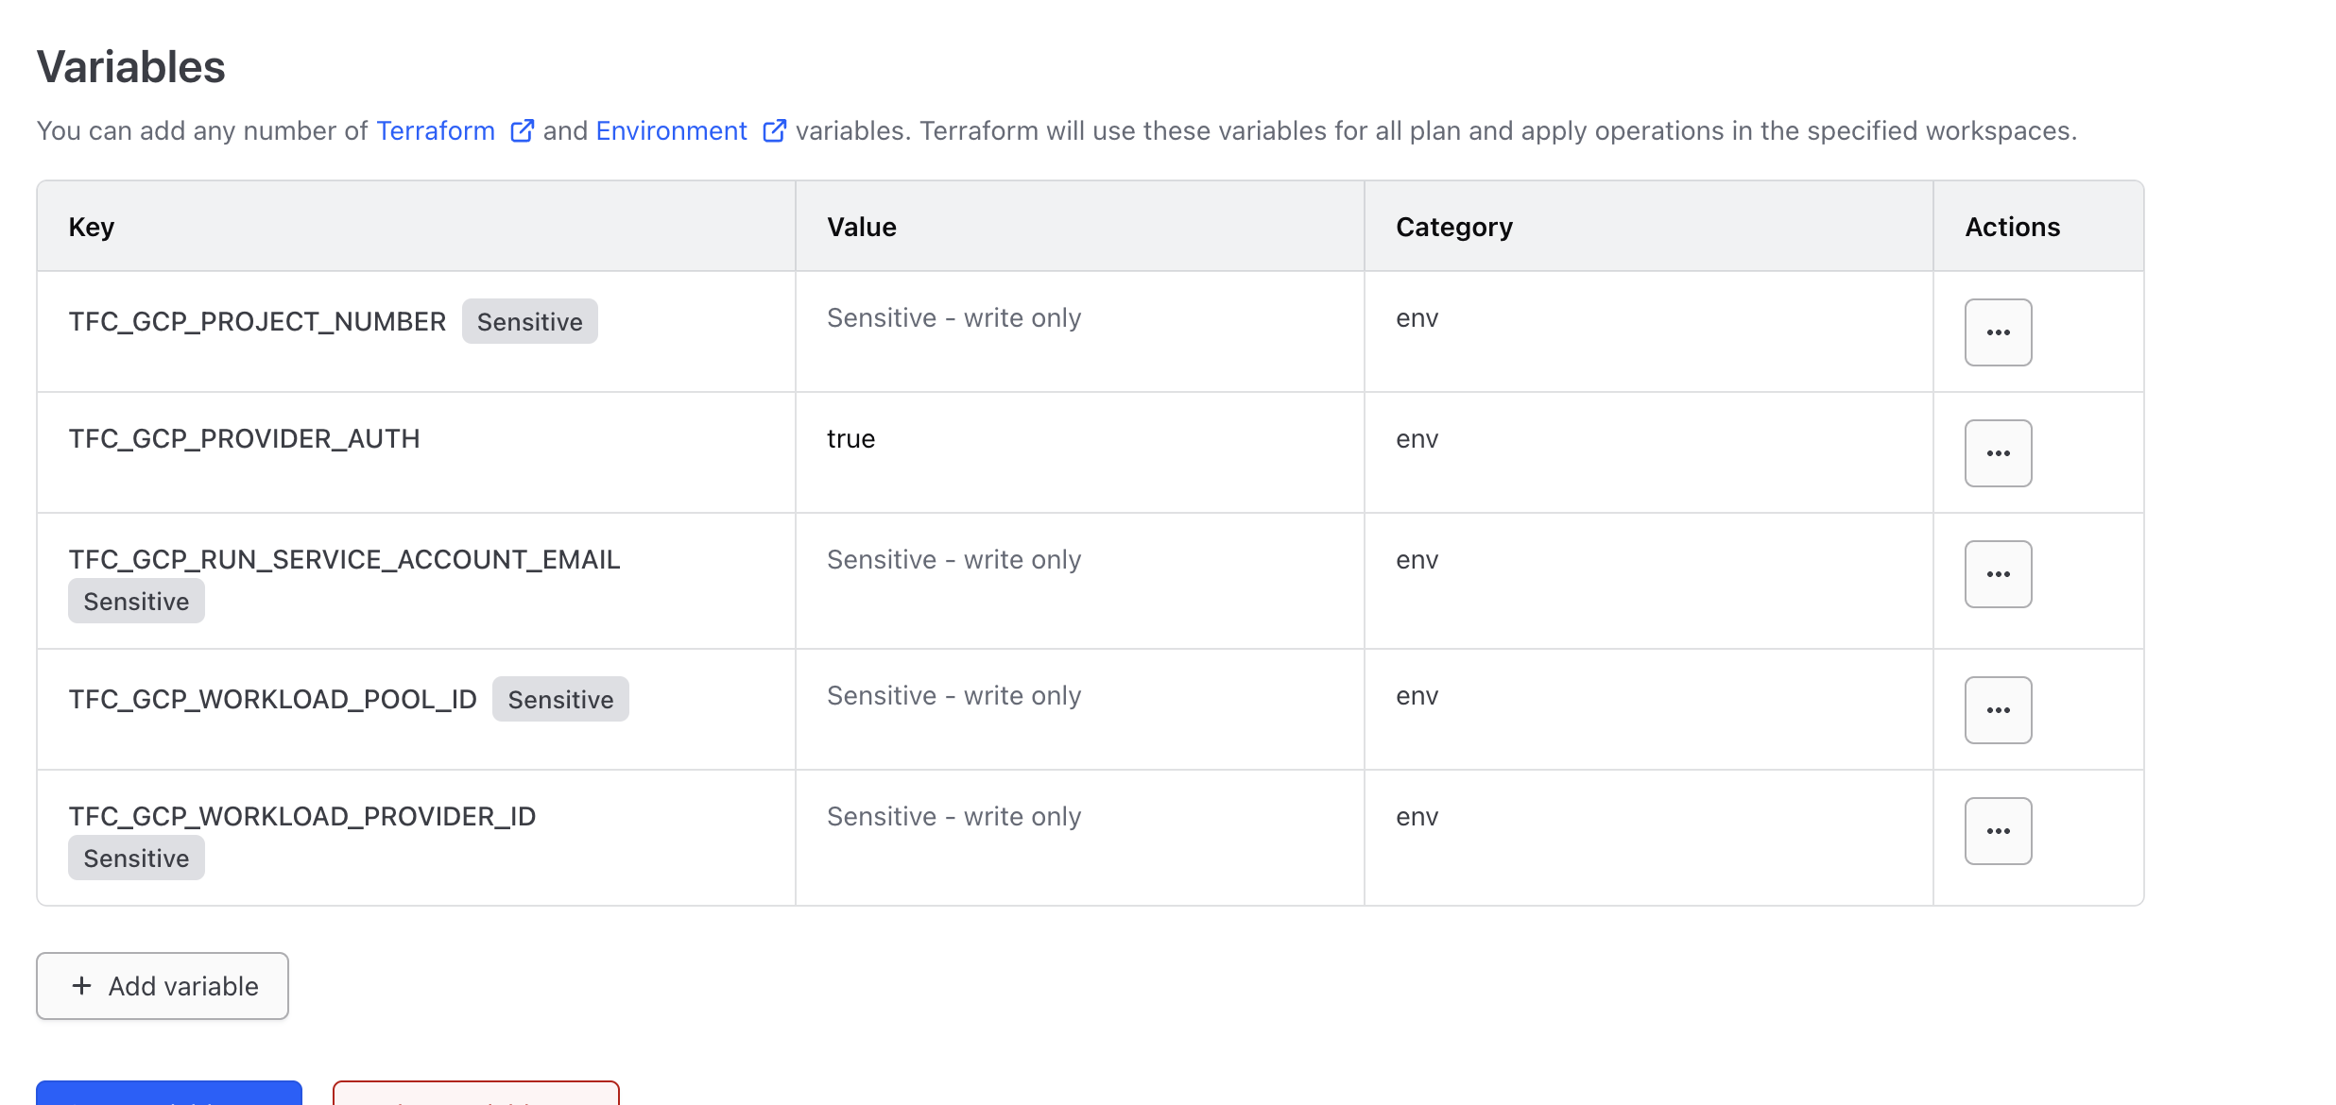
Task: Click the value true for TFC_GCP_PROVIDER_AUTH
Action: pos(850,439)
